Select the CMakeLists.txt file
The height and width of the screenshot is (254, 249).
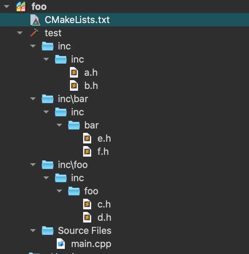tap(77, 20)
